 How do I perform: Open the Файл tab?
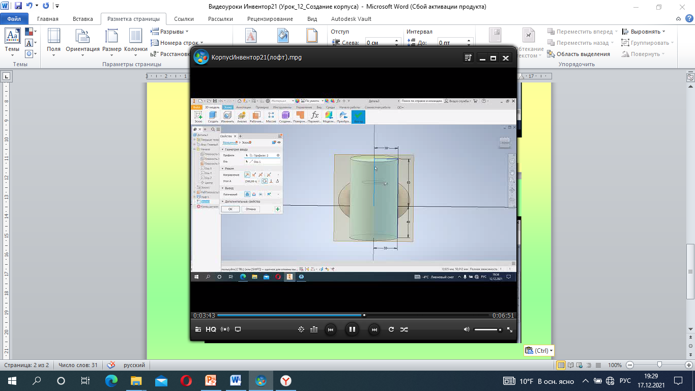tap(14, 19)
